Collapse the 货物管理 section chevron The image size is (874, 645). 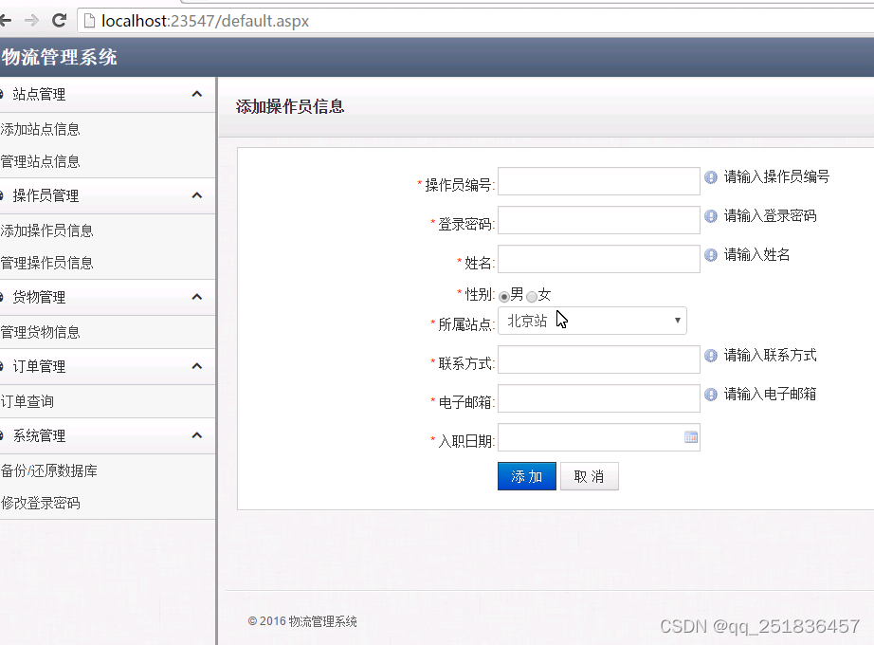197,297
